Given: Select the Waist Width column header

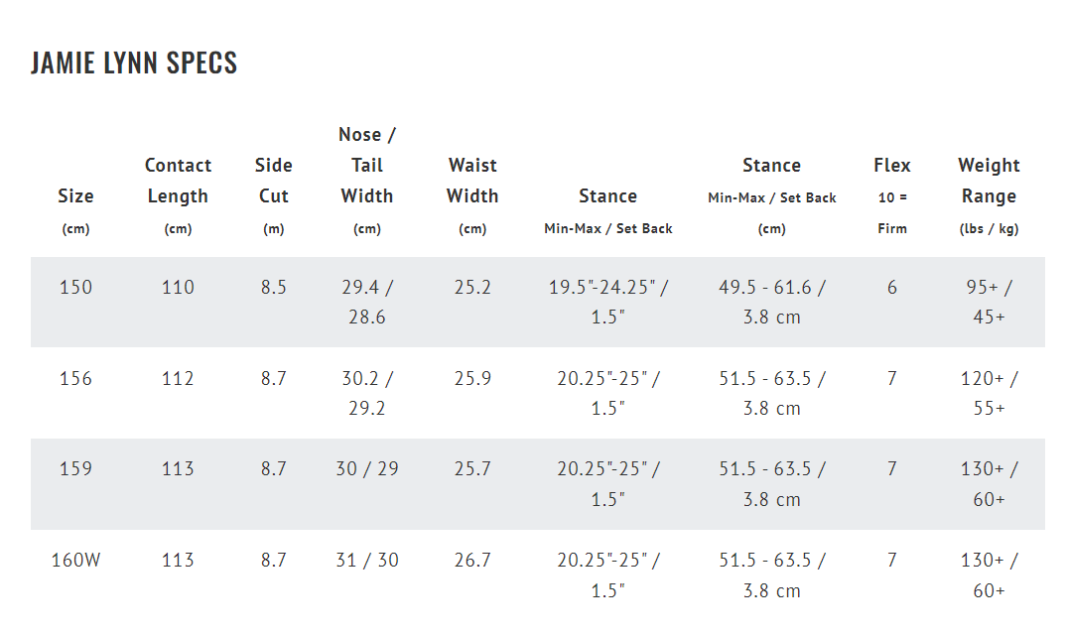Looking at the screenshot, I should click(472, 196).
